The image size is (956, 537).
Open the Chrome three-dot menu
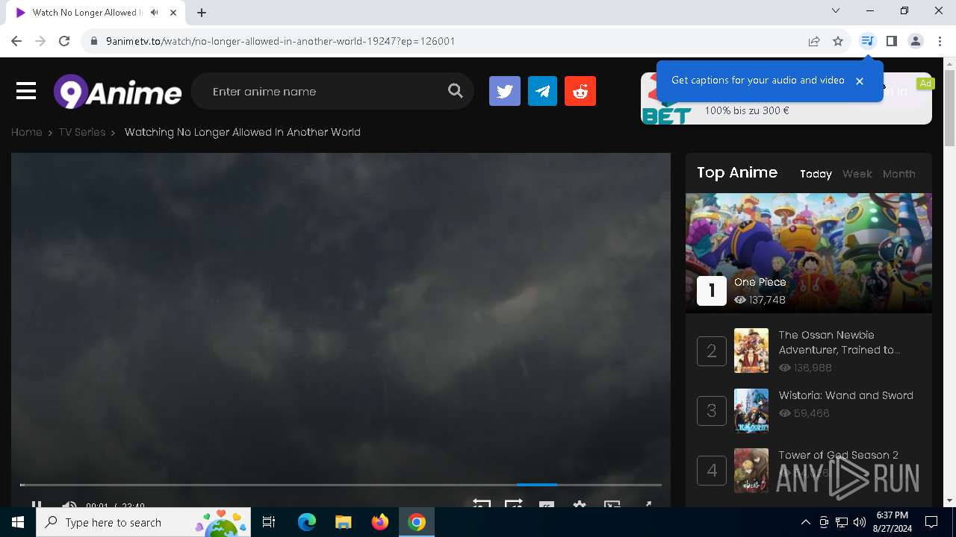pyautogui.click(x=940, y=41)
